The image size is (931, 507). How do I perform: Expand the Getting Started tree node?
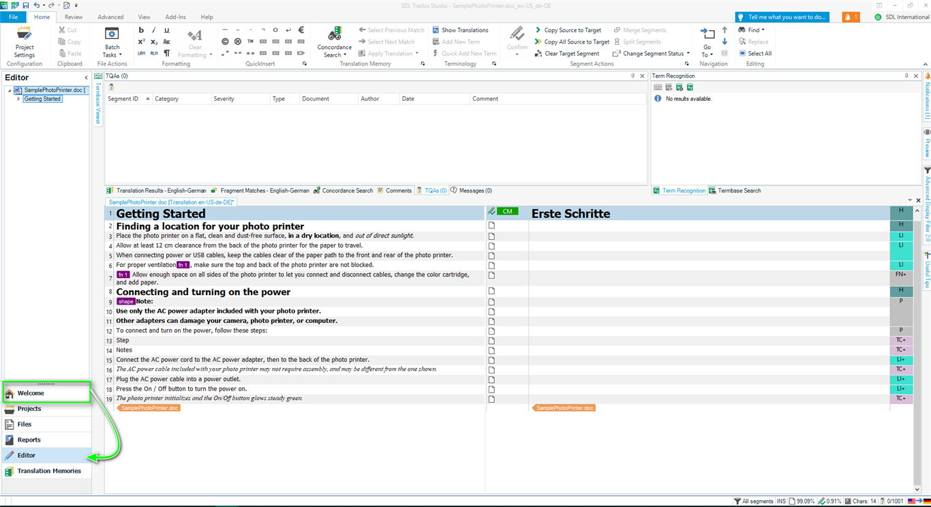[x=18, y=99]
